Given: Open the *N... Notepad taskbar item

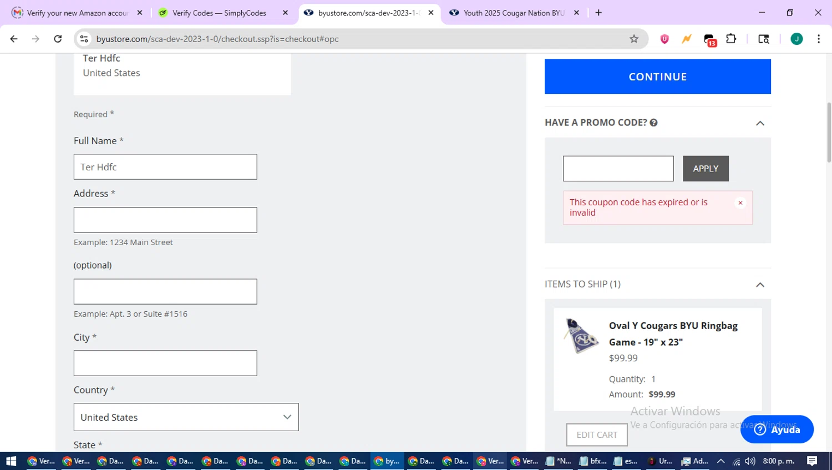Looking at the screenshot, I should tap(559, 461).
